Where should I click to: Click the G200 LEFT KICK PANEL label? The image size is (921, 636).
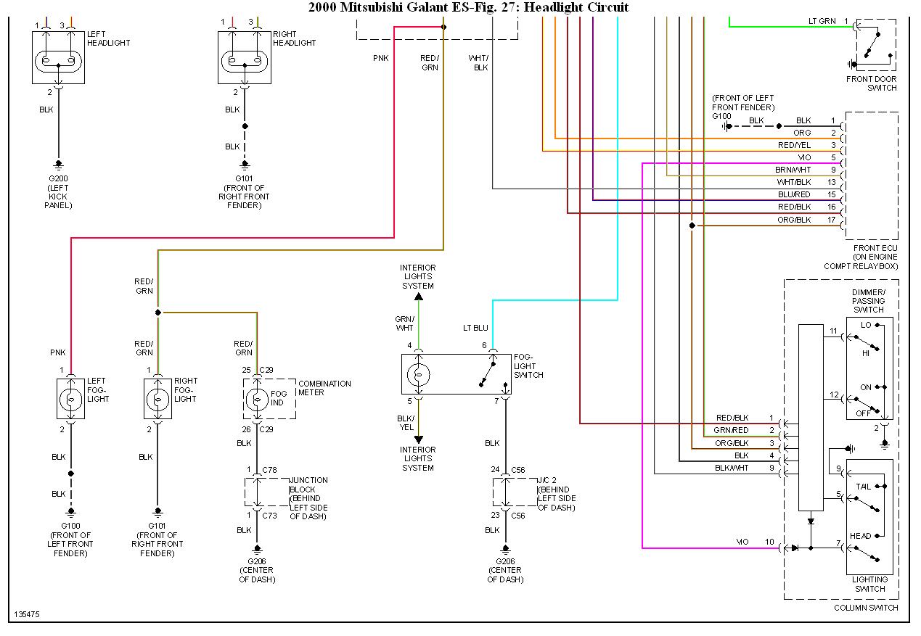[x=58, y=191]
